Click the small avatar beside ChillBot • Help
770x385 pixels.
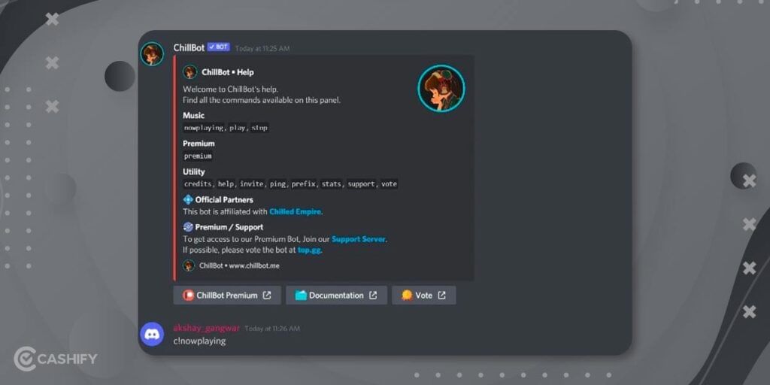point(189,72)
